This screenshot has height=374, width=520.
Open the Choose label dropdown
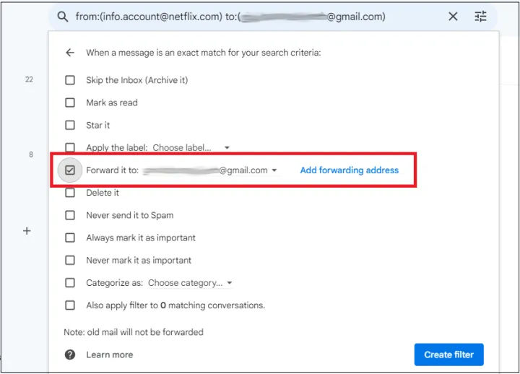click(x=191, y=147)
